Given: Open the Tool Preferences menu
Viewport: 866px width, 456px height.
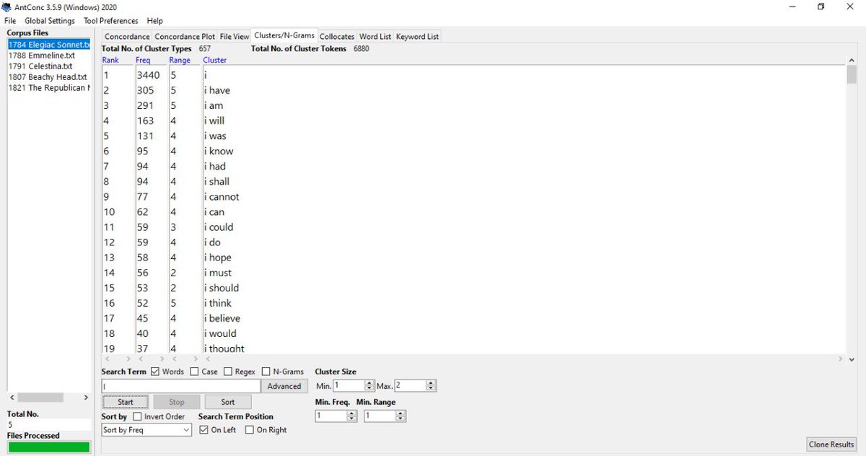Looking at the screenshot, I should coord(111,21).
